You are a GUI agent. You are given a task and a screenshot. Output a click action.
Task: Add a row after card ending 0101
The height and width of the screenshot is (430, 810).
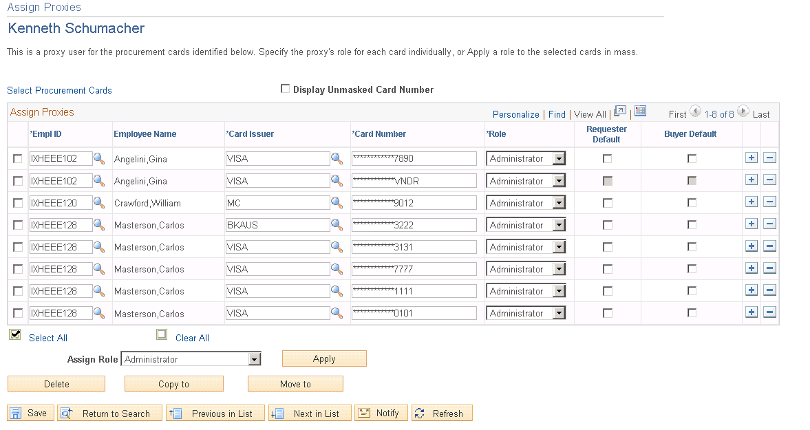pyautogui.click(x=751, y=312)
